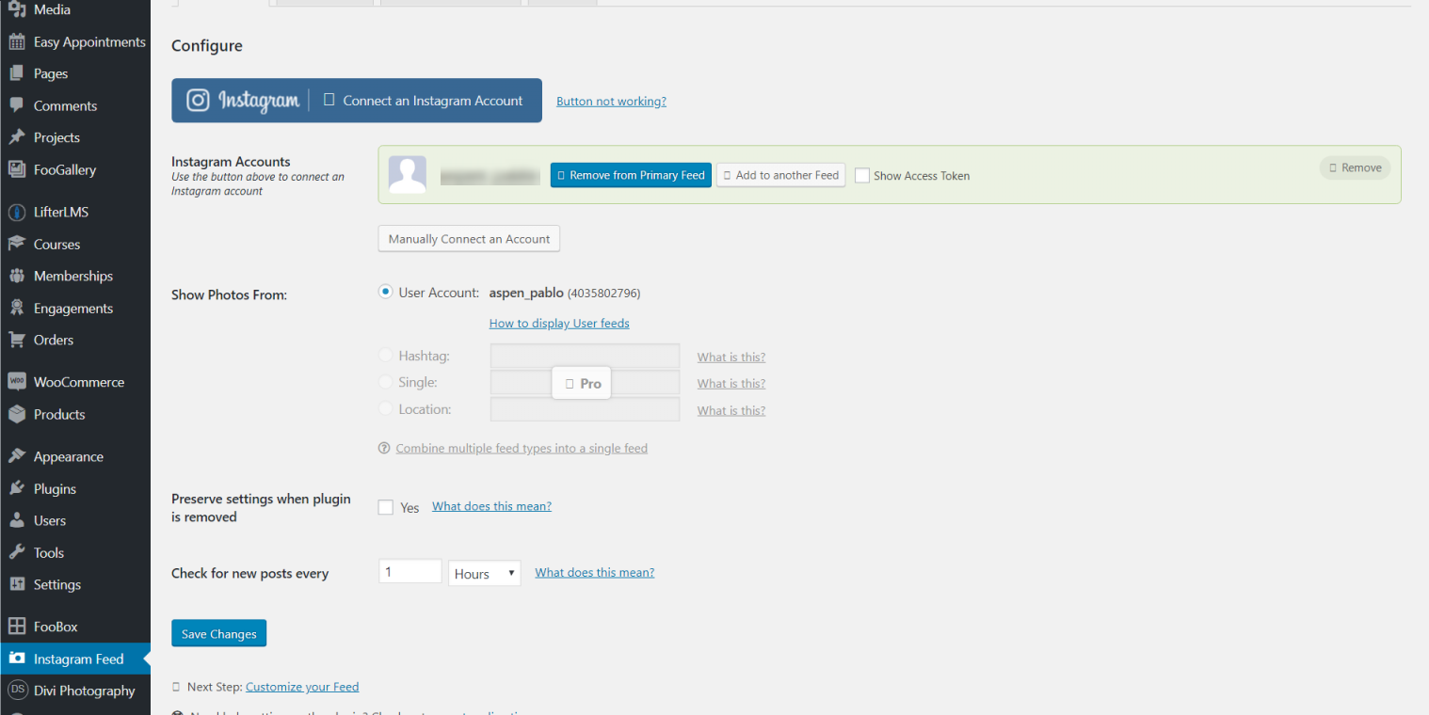Screen dimensions: 1429x715
Task: Click What is this next to Hashtag
Action: coord(731,357)
